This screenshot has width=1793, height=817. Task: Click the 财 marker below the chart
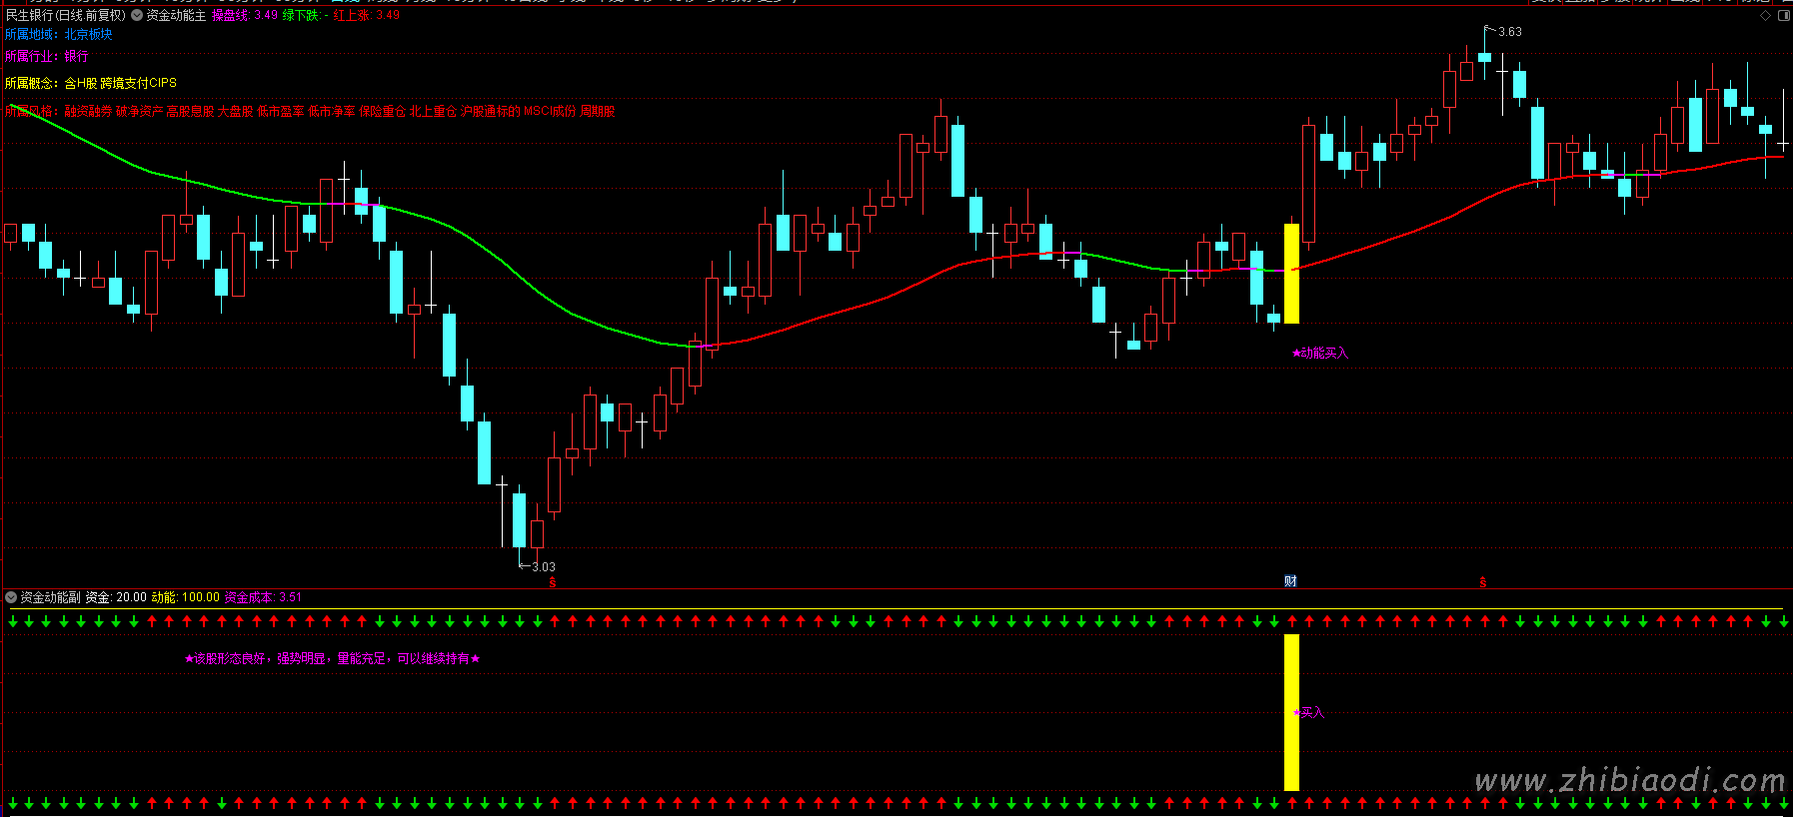coord(1290,581)
